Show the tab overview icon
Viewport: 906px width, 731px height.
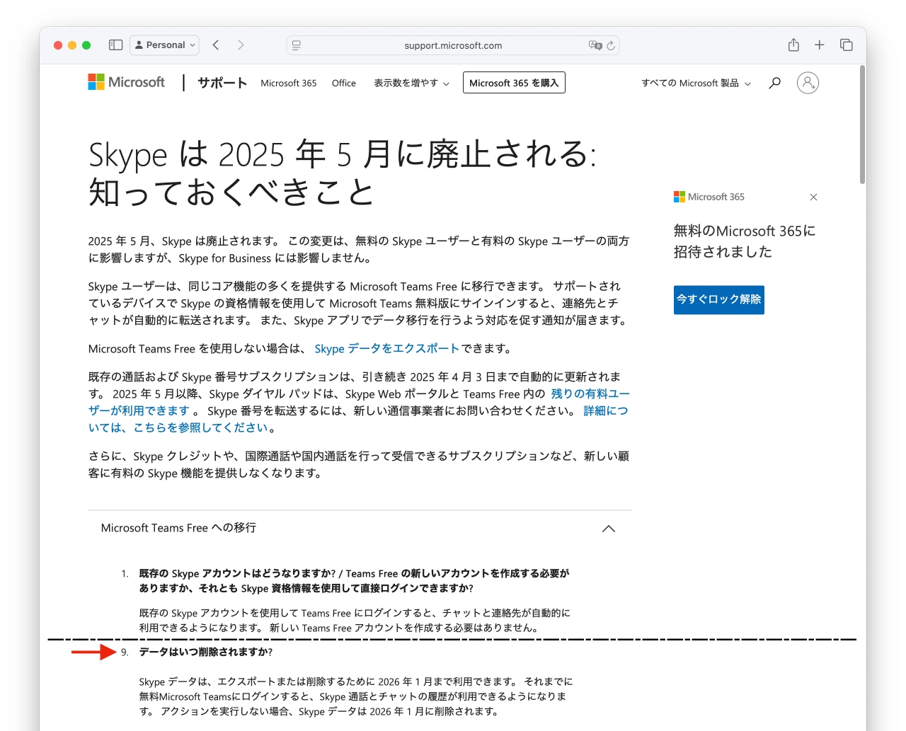846,45
